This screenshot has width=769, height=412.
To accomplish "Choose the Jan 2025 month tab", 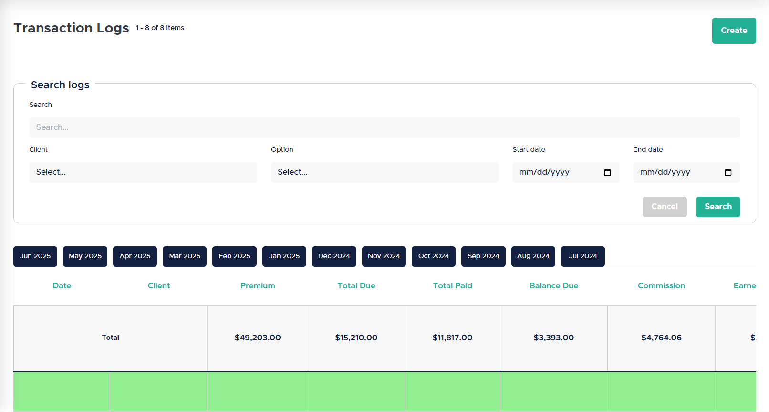I will coord(284,256).
